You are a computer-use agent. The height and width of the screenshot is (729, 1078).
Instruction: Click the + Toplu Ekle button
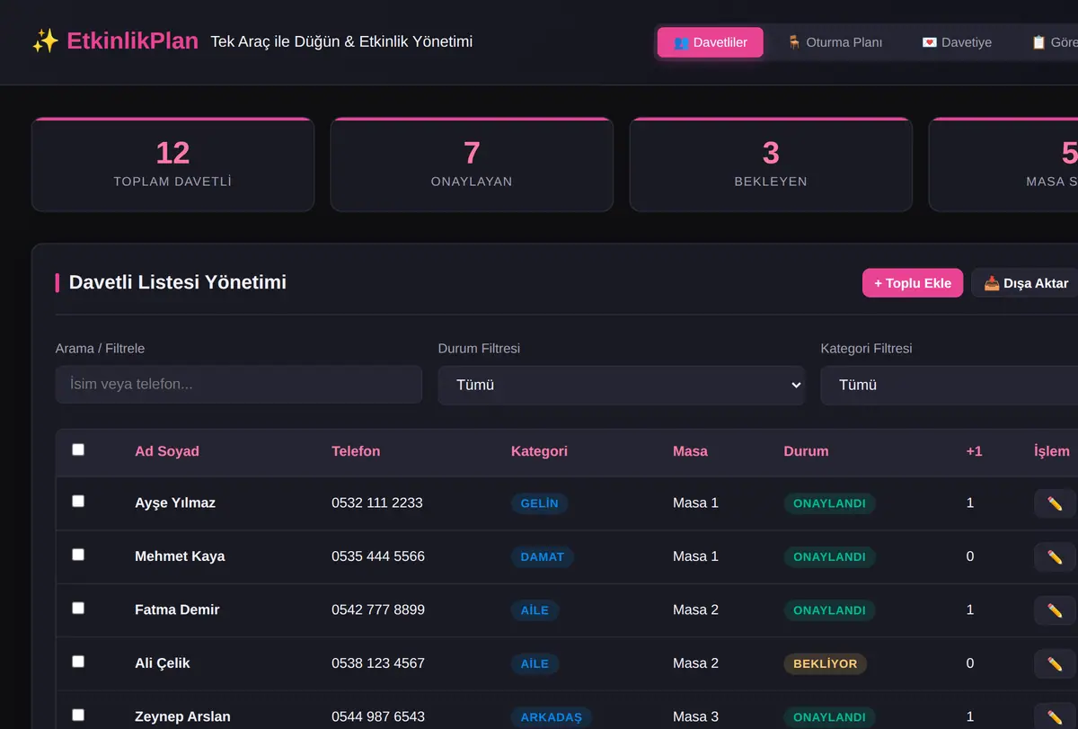[913, 283]
